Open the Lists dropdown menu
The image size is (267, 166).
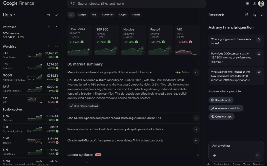pos(9,15)
